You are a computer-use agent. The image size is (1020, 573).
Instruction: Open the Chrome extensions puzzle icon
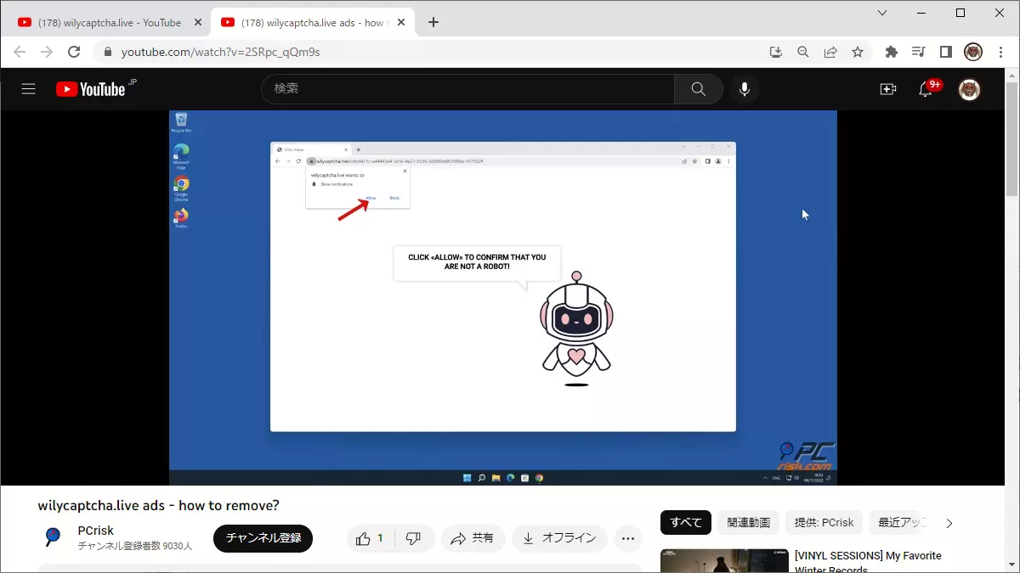[891, 52]
